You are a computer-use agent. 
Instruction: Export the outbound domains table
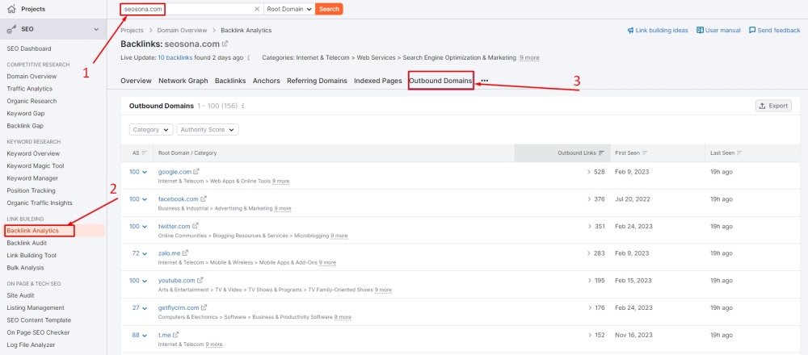[772, 106]
